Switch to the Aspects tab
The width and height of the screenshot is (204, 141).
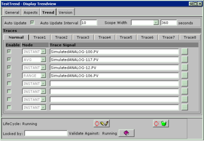coord(30,13)
